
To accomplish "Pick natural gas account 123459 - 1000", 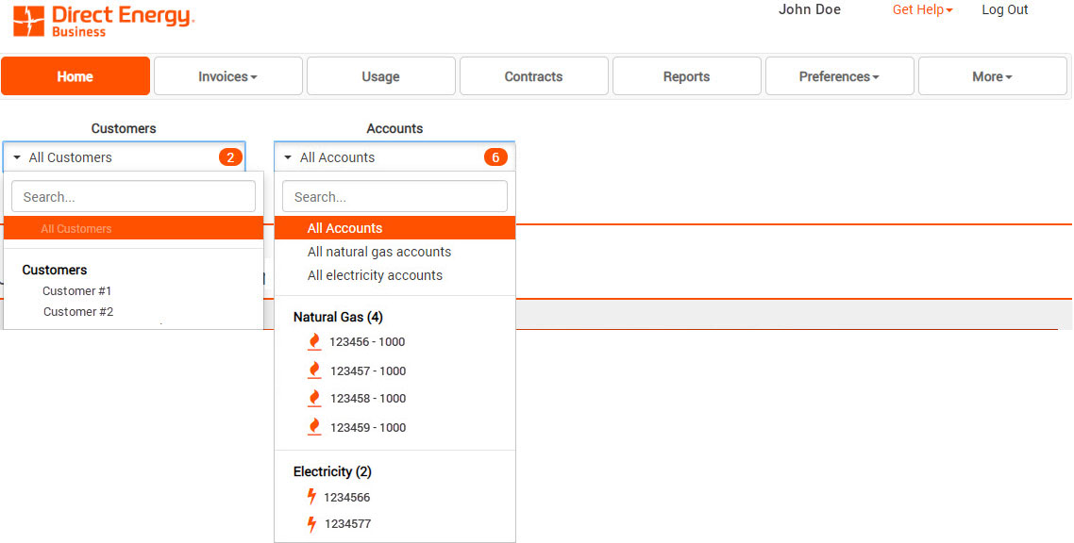I will point(368,427).
